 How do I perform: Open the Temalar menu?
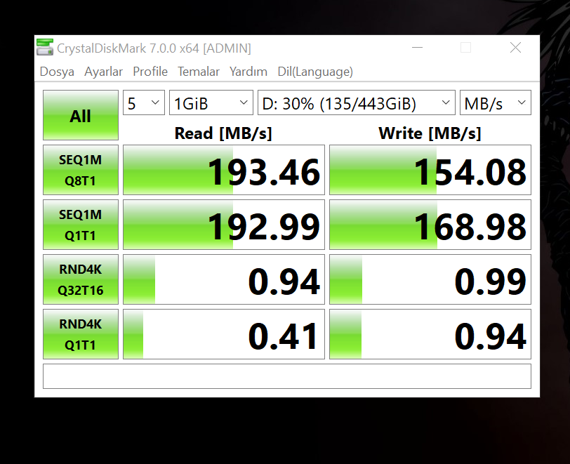(198, 72)
